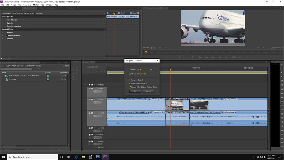Open File Explorer from the taskbar
The image size is (284, 160).
pos(83,157)
